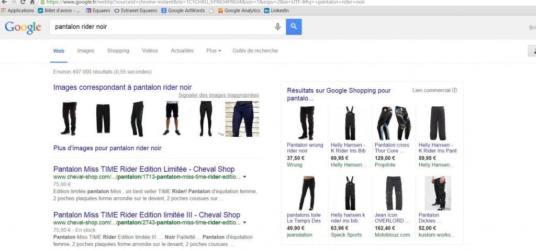Expand Edition limitée III URL dropdown arrow
This screenshot has width=536, height=251.
point(244,222)
